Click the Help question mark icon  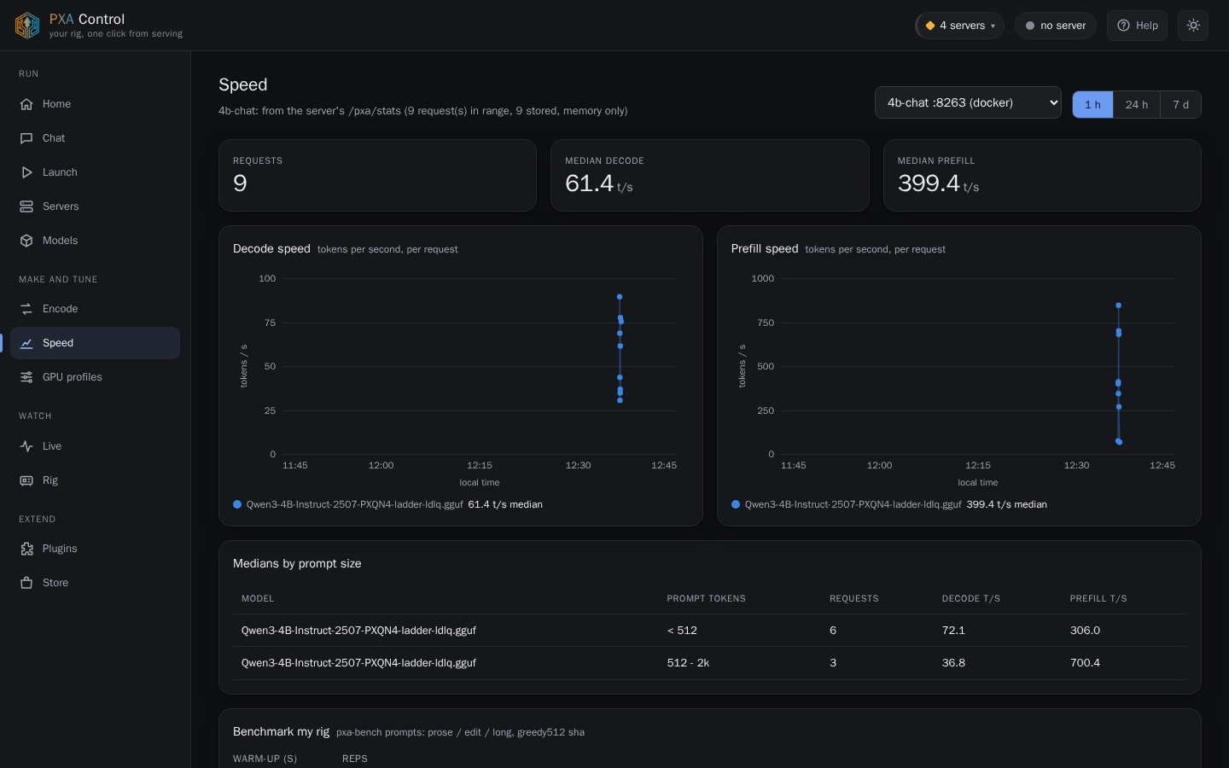[1123, 26]
